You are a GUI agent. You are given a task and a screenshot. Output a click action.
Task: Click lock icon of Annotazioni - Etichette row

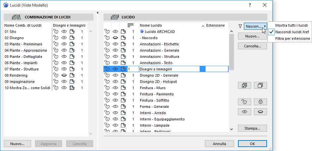pyautogui.click(x=107, y=44)
